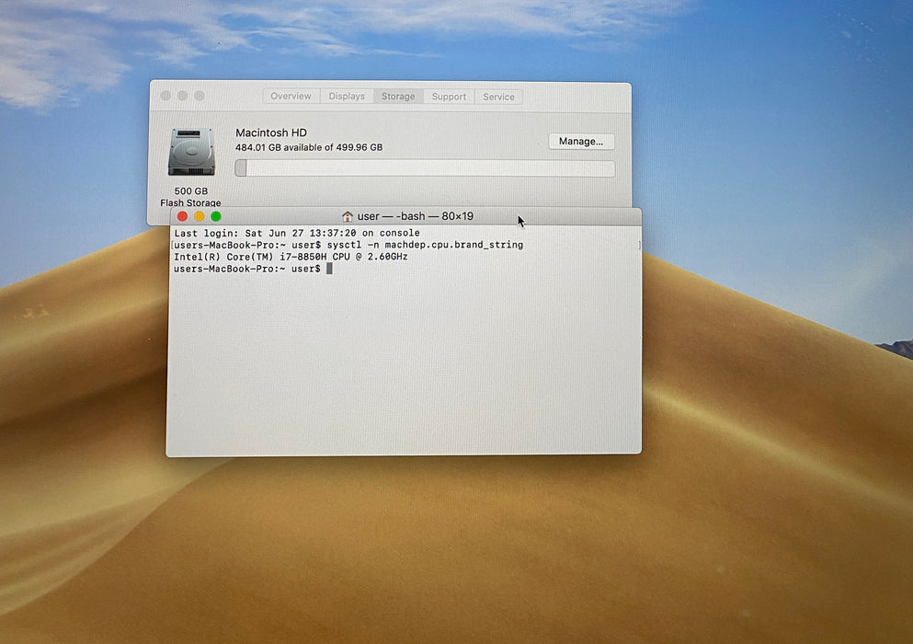This screenshot has width=913, height=644.
Task: Minimize Terminal with the yellow button
Action: (200, 216)
